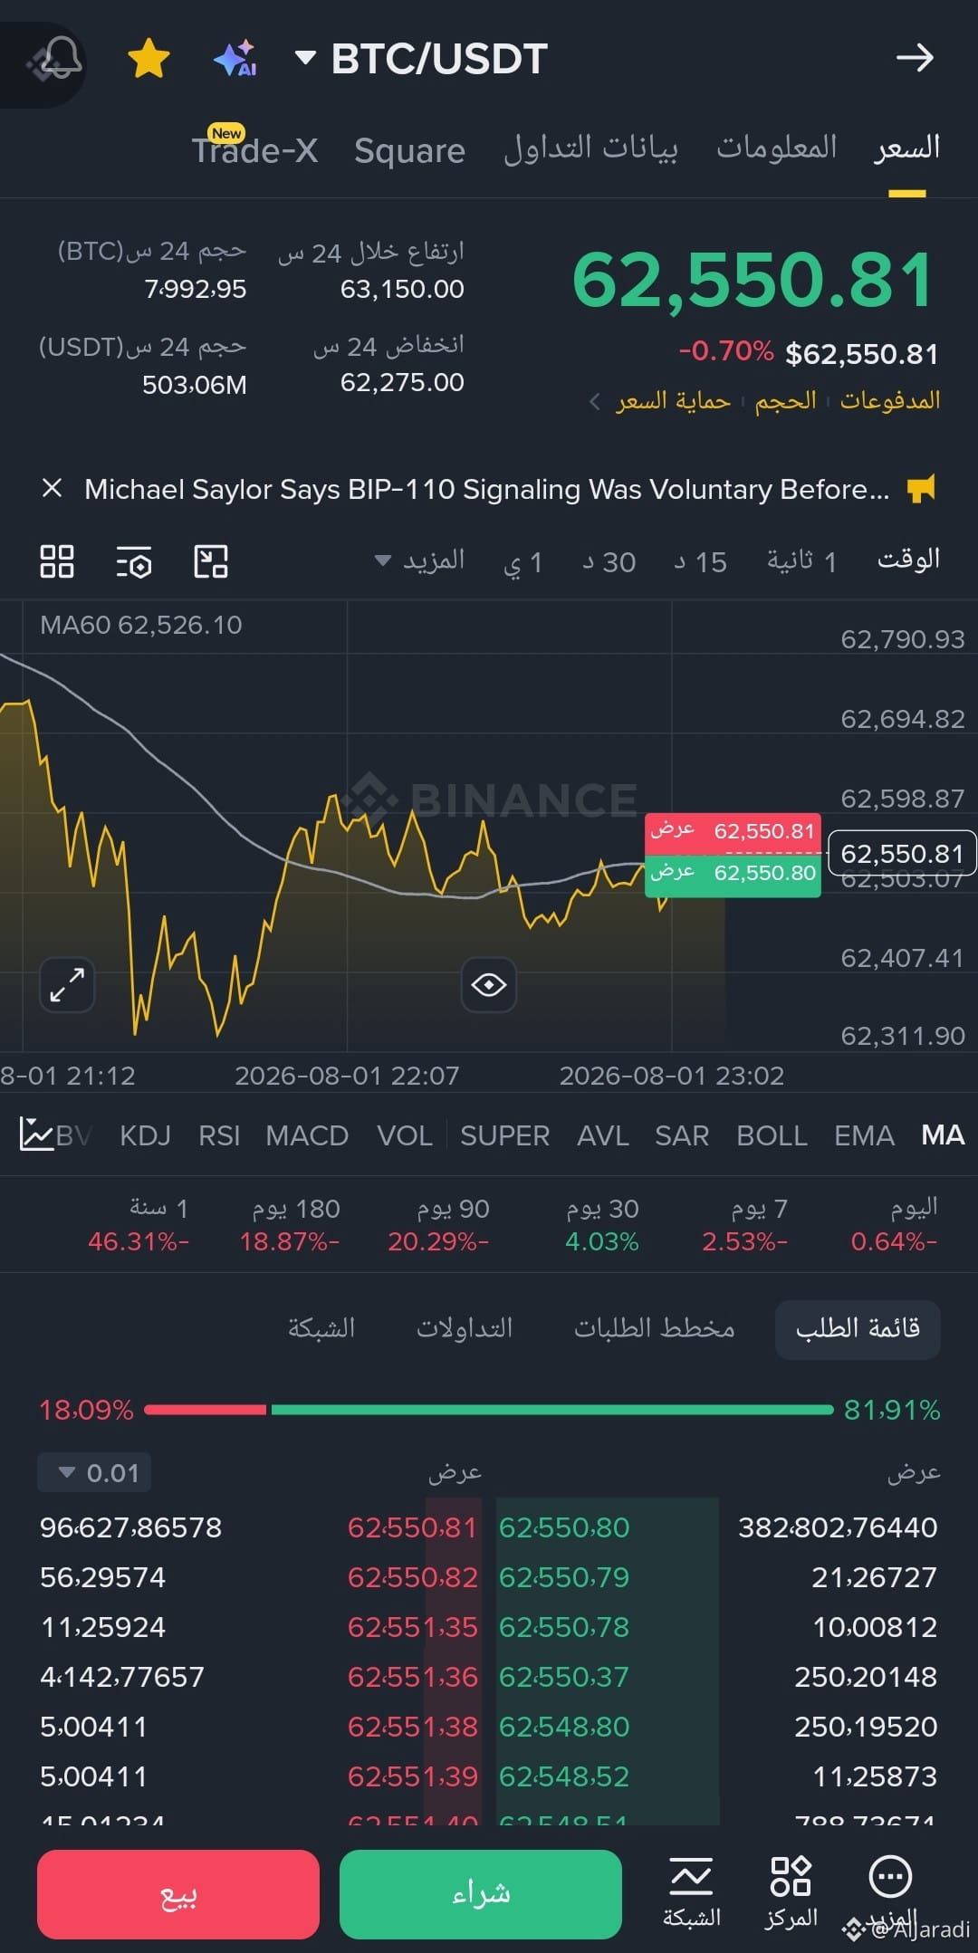This screenshot has width=978, height=1953.
Task: Open the Michael Saylor BIP-110 news headline
Action: tap(486, 489)
